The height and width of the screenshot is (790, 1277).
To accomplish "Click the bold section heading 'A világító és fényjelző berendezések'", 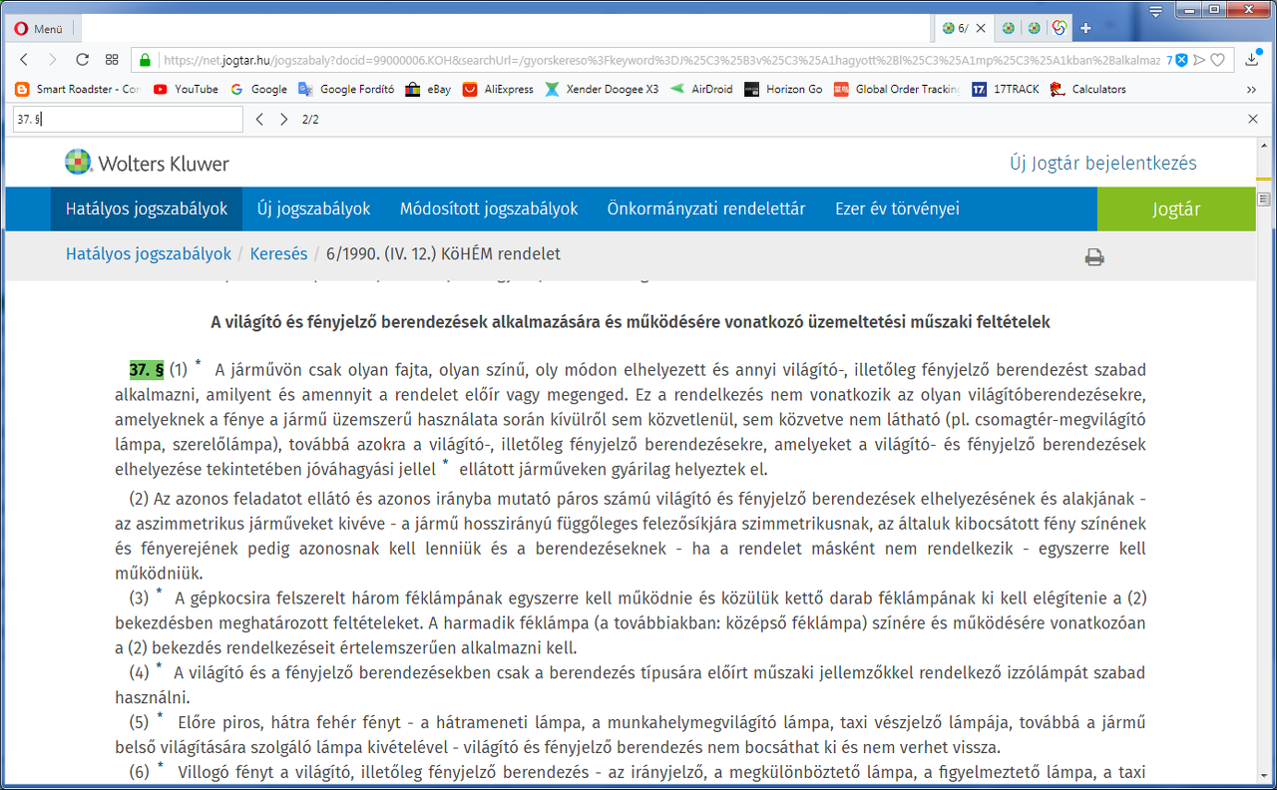I will 630,322.
